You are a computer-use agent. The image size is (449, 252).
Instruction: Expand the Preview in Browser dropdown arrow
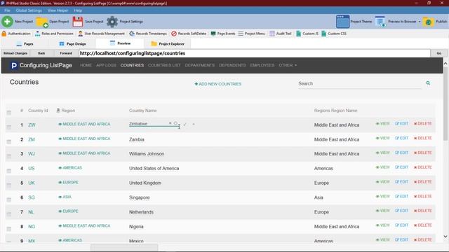pyautogui.click(x=420, y=22)
